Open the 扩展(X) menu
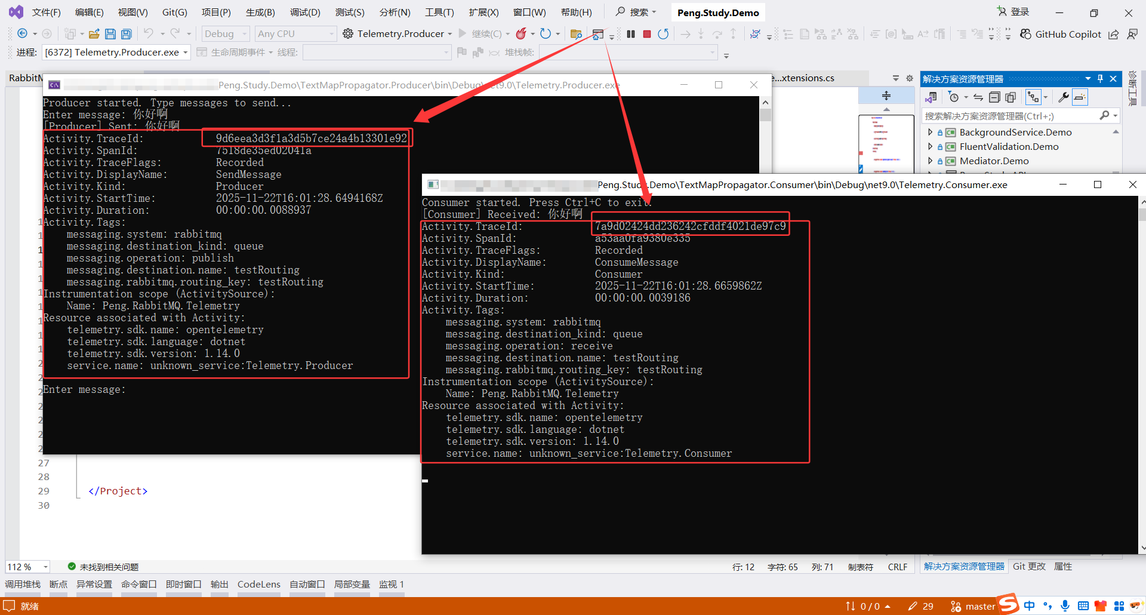Screen dimensions: 1146x615 [x=483, y=12]
